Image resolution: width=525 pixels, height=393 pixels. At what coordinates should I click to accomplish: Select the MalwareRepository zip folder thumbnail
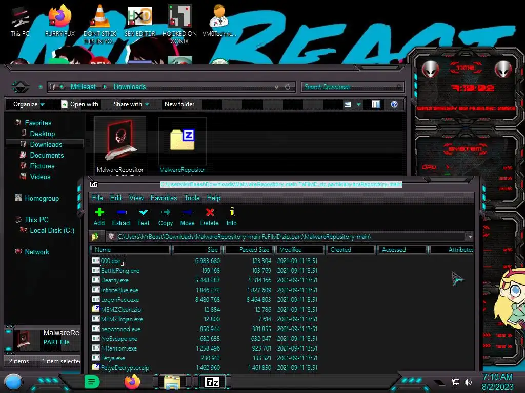(x=183, y=146)
